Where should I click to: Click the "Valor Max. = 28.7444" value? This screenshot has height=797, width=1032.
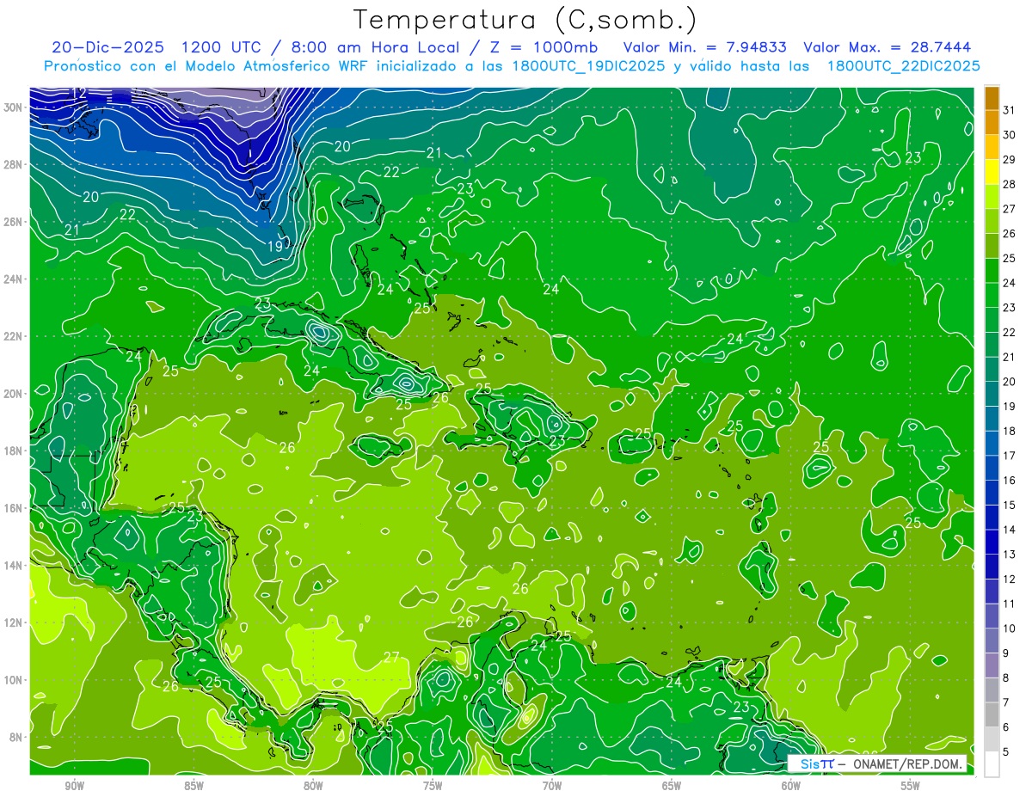point(888,47)
